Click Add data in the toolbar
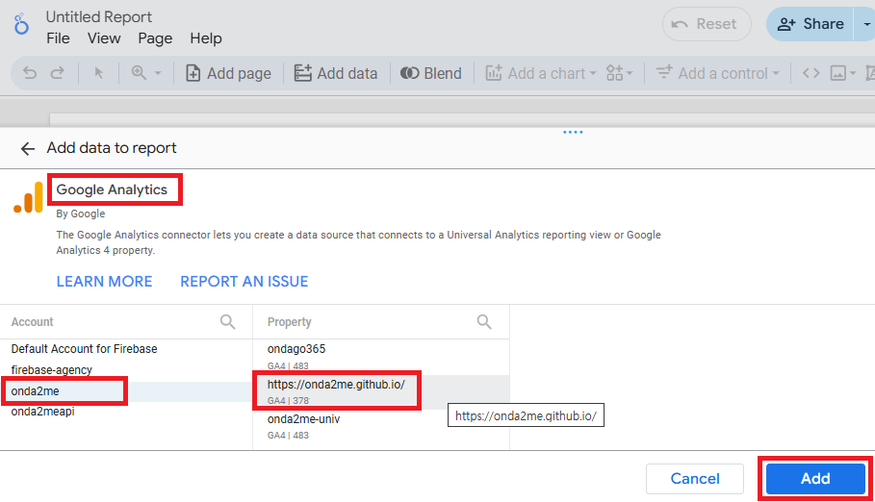This screenshot has width=875, height=502. click(336, 73)
